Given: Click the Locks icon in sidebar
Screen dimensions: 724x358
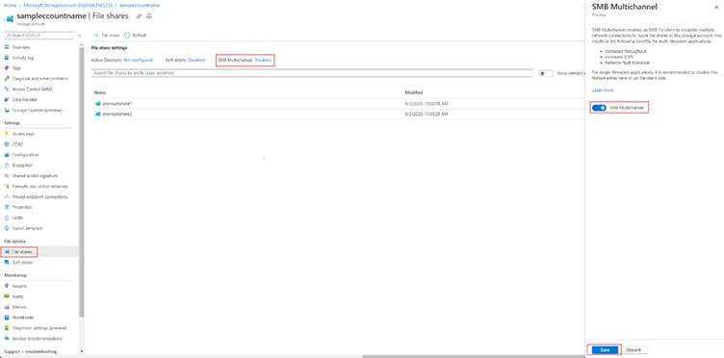Looking at the screenshot, I should point(7,217).
